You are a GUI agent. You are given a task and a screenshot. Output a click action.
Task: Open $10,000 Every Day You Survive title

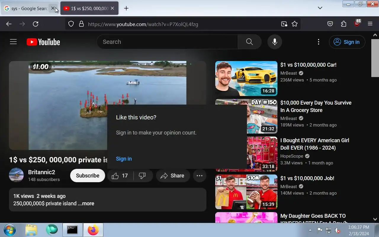pos(316,106)
